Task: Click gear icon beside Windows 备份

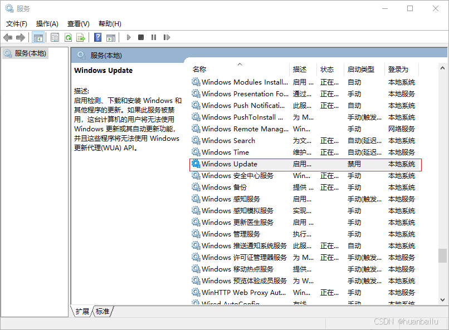Action: coord(196,187)
